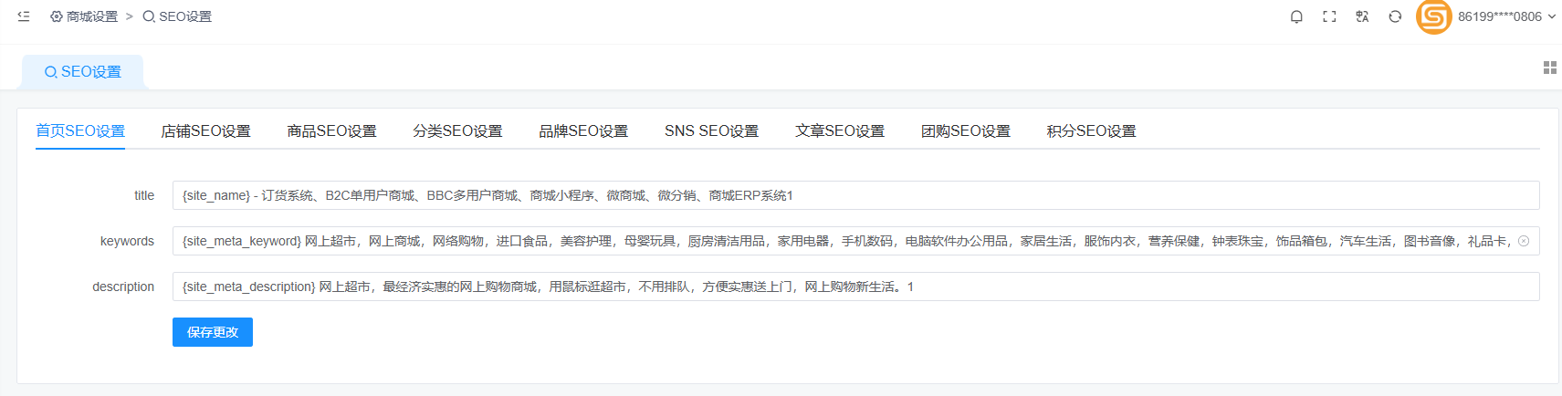Open the grid tab-management icon
This screenshot has width=1562, height=396.
(x=1549, y=68)
